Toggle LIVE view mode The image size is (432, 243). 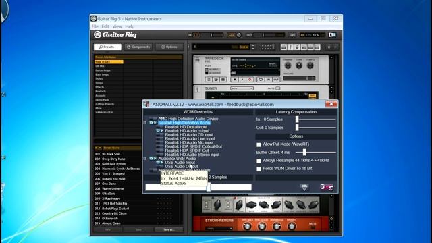click(x=292, y=35)
